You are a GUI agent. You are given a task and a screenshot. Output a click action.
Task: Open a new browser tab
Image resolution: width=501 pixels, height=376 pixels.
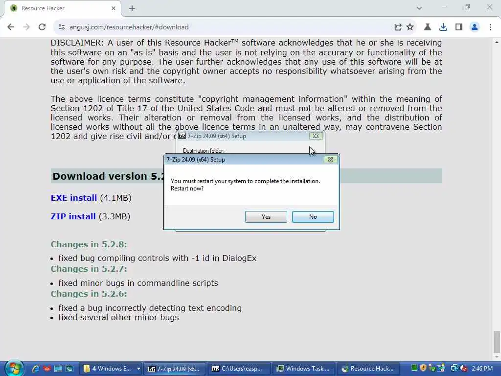point(132,8)
